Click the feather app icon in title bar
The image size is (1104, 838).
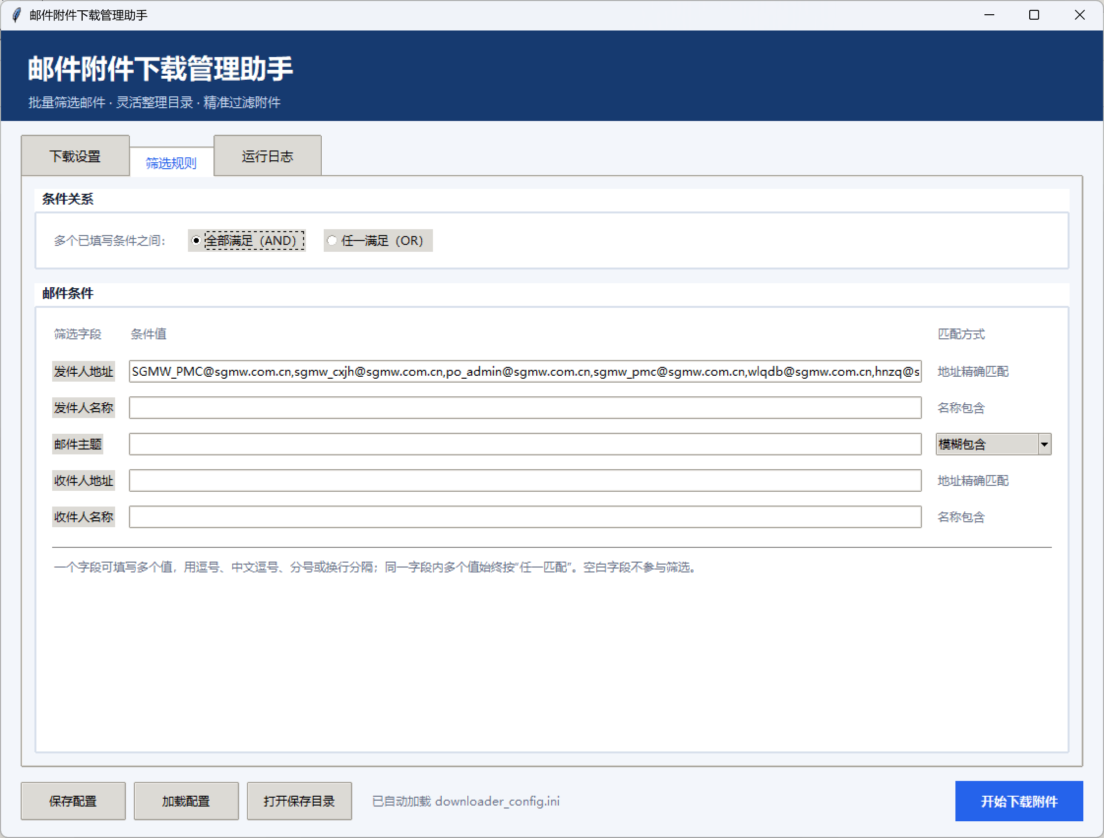tap(16, 15)
